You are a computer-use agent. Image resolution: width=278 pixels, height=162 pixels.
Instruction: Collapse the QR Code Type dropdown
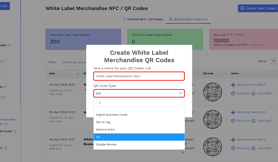coord(180,93)
